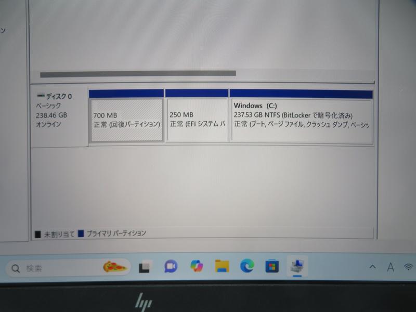The height and width of the screenshot is (312, 416).
Task: Open the Wi-Fi network tray icon
Action: point(408,267)
